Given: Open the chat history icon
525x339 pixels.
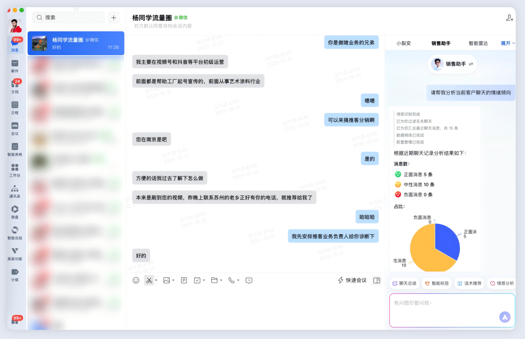Looking at the screenshot, I should [x=248, y=280].
